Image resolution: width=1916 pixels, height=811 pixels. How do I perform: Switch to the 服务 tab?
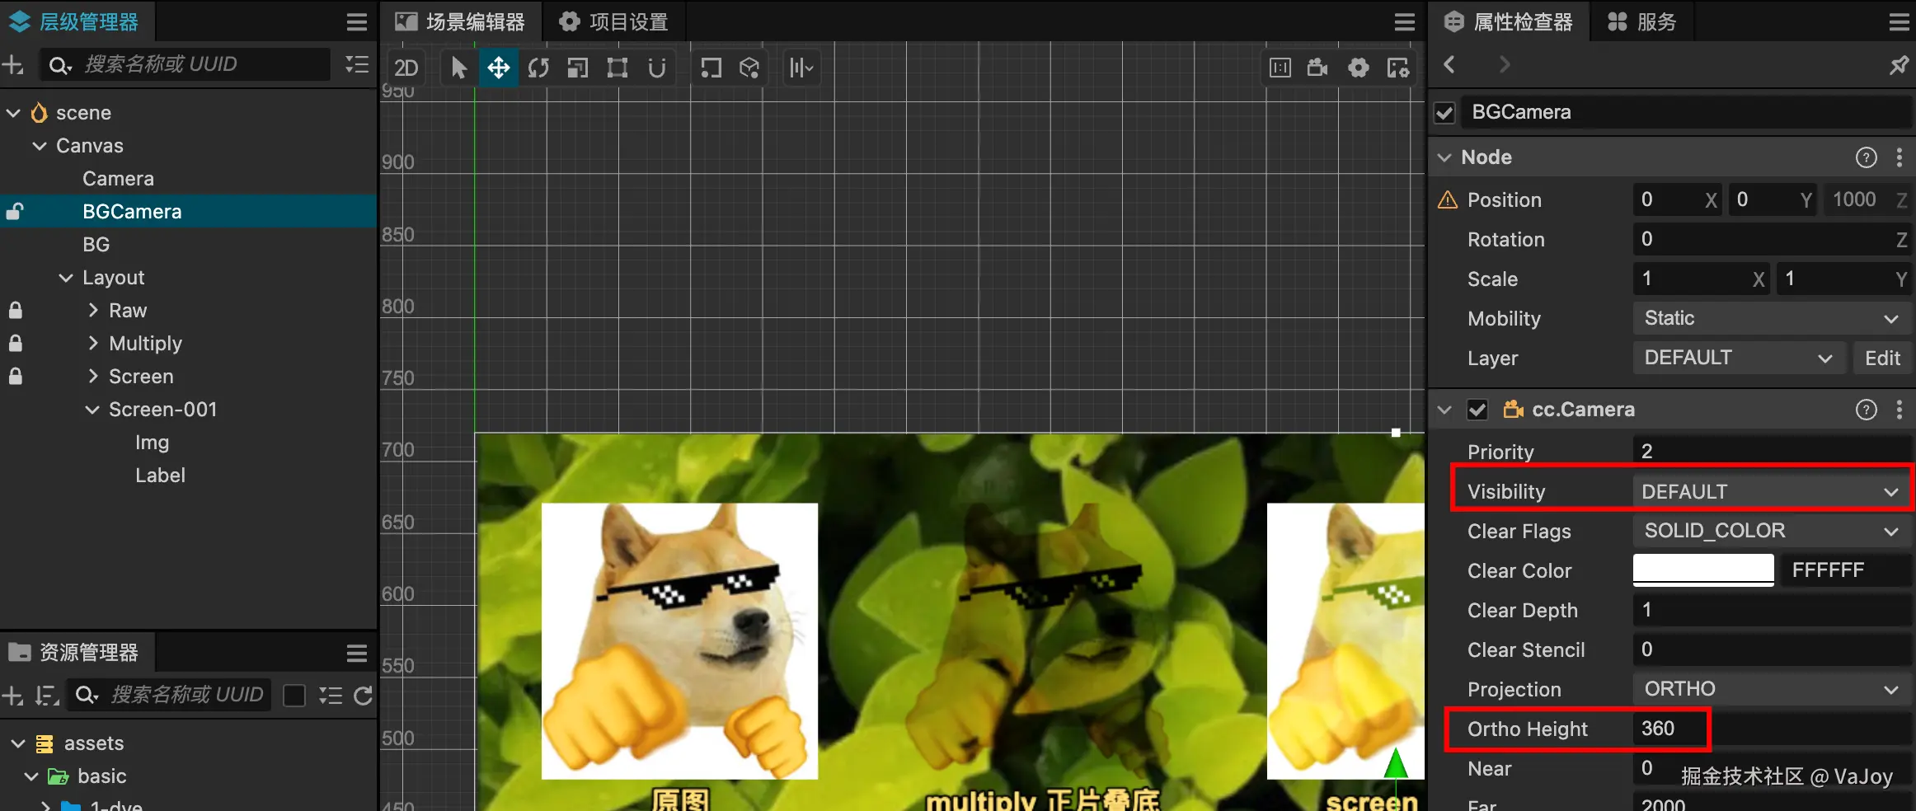click(x=1641, y=21)
